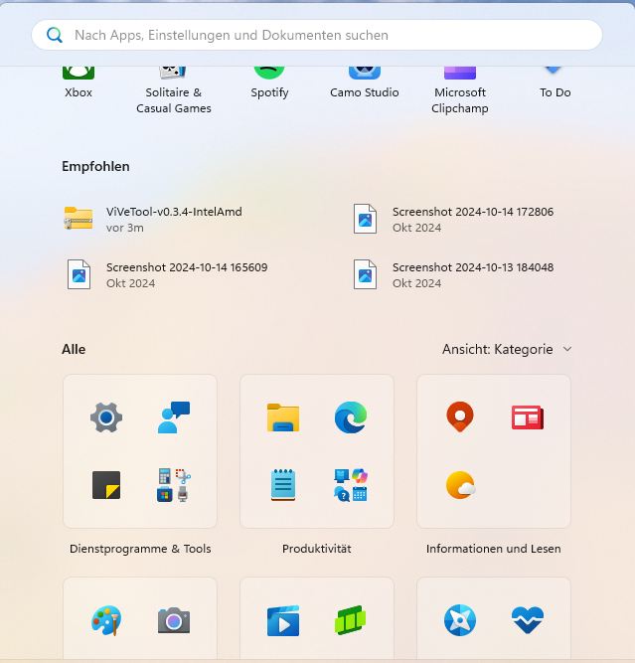Open Microsoft Clipchamp
Image resolution: width=635 pixels, height=663 pixels.
click(460, 90)
